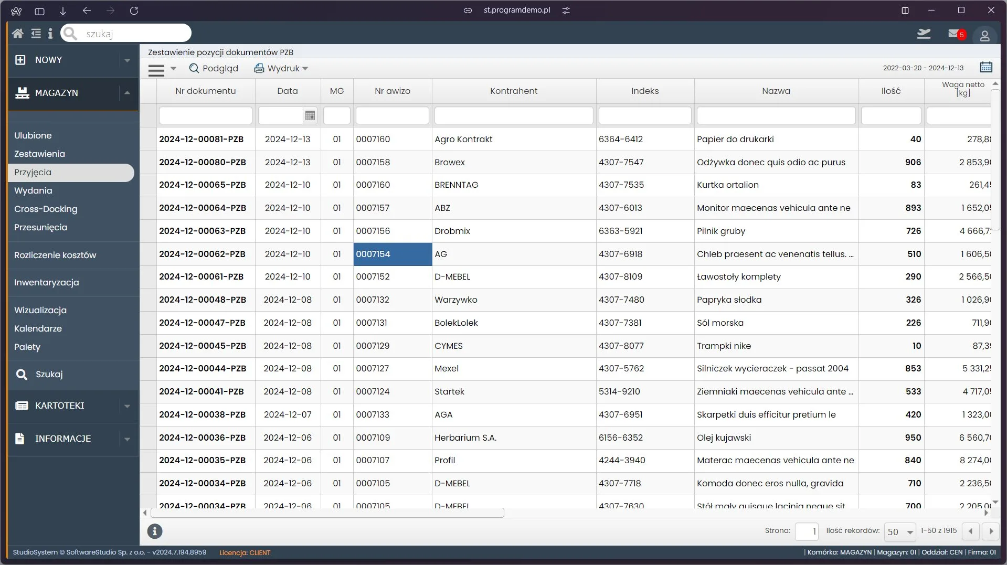Sort by the Kontrahent column header
Screen dimensions: 1007x565
pos(514,91)
